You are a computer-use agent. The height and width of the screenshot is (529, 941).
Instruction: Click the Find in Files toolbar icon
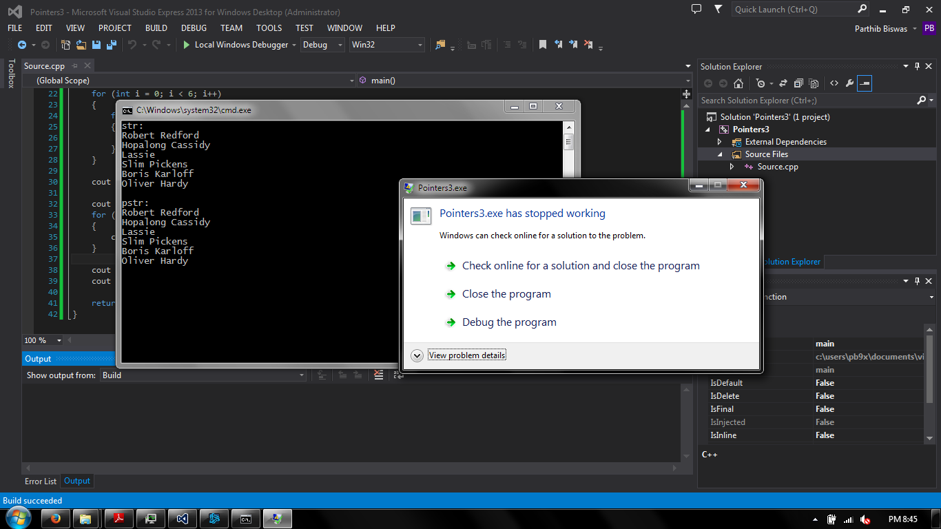click(x=440, y=45)
